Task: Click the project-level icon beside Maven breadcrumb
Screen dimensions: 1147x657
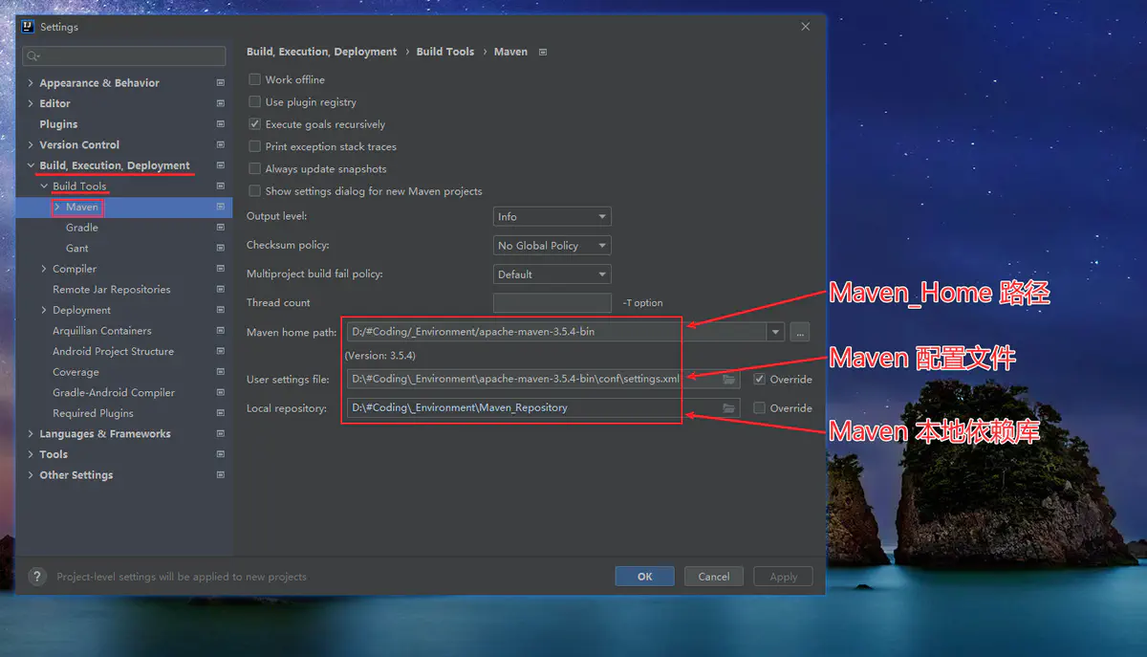Action: pos(543,52)
